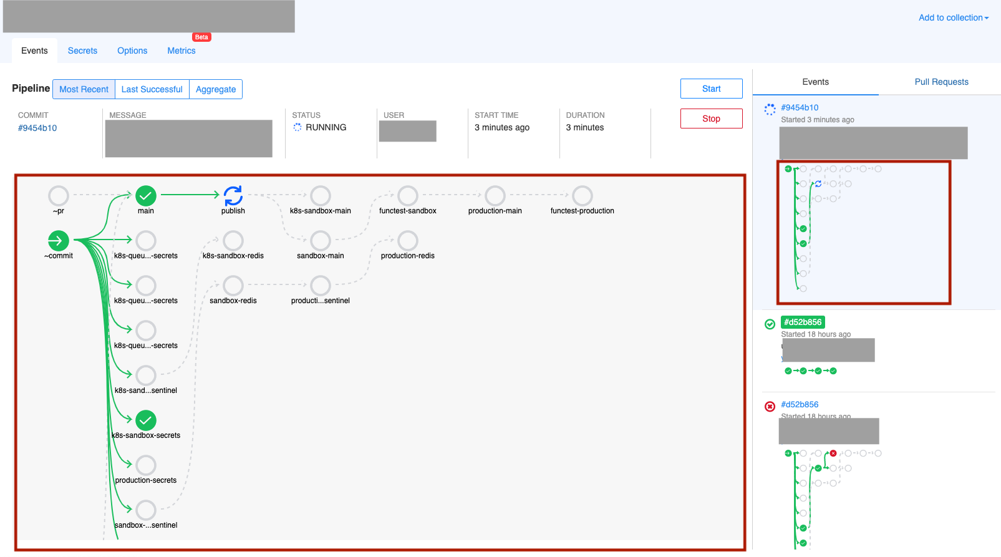The height and width of the screenshot is (557, 1001).
Task: Switch pipeline view to Most Recent
Action: (x=84, y=89)
